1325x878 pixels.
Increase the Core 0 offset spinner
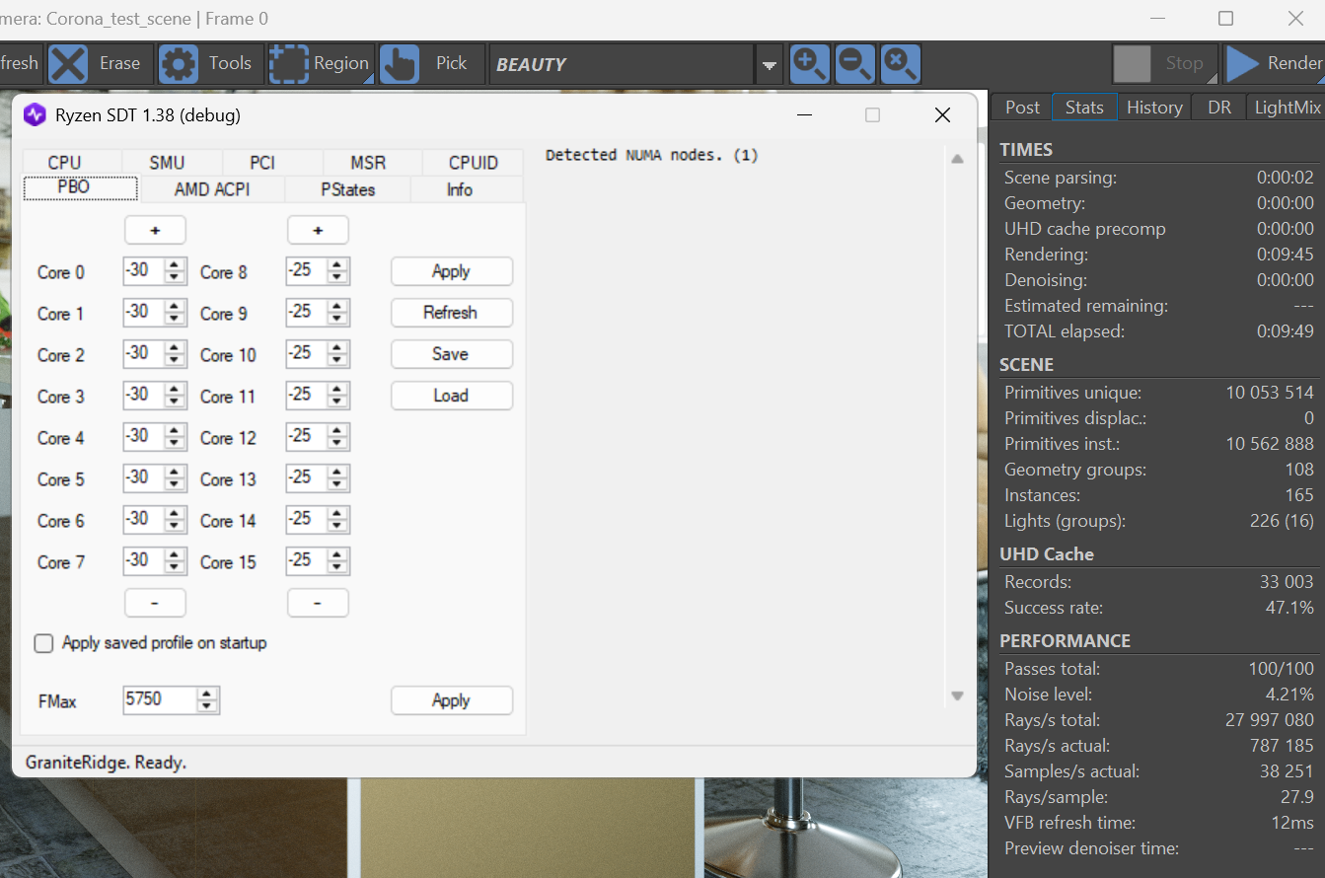(x=176, y=265)
